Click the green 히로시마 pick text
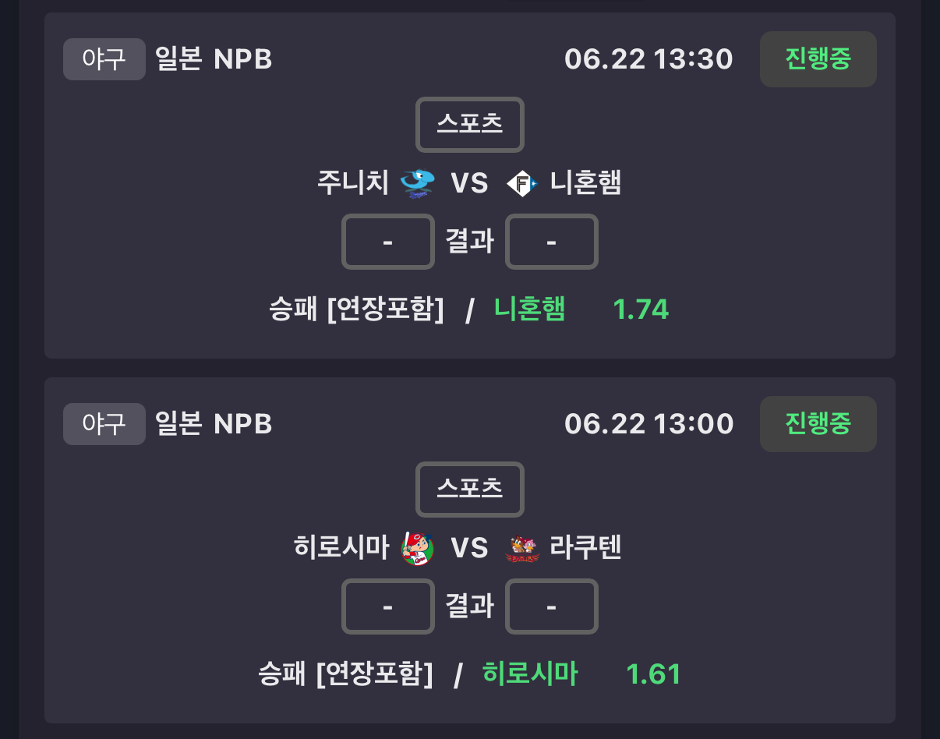The width and height of the screenshot is (940, 739). tap(530, 674)
